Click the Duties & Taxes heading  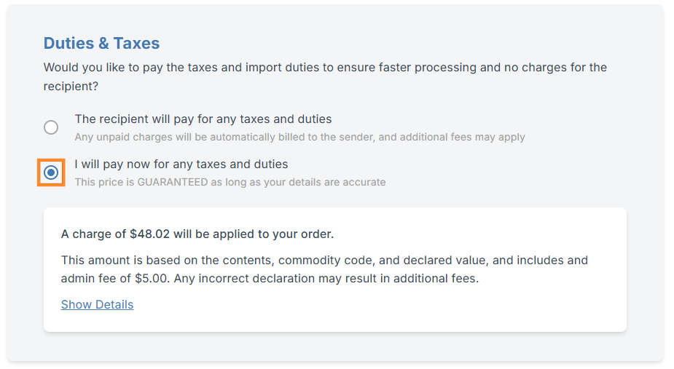point(101,43)
